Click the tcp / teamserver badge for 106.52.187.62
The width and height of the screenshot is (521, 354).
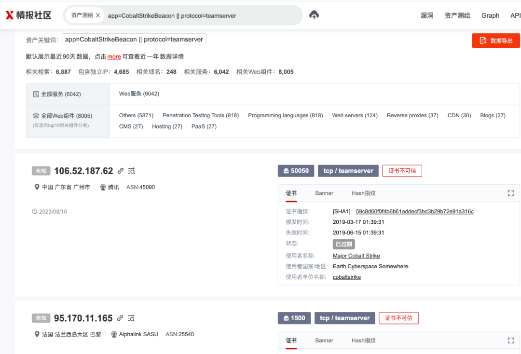[x=348, y=171]
